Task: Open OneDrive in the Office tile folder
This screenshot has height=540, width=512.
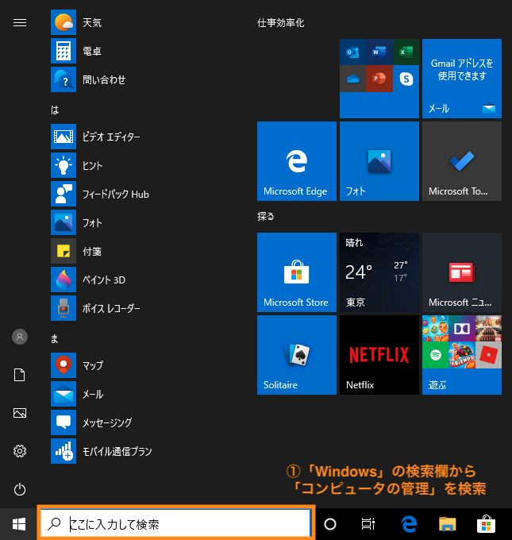Action: tap(352, 79)
